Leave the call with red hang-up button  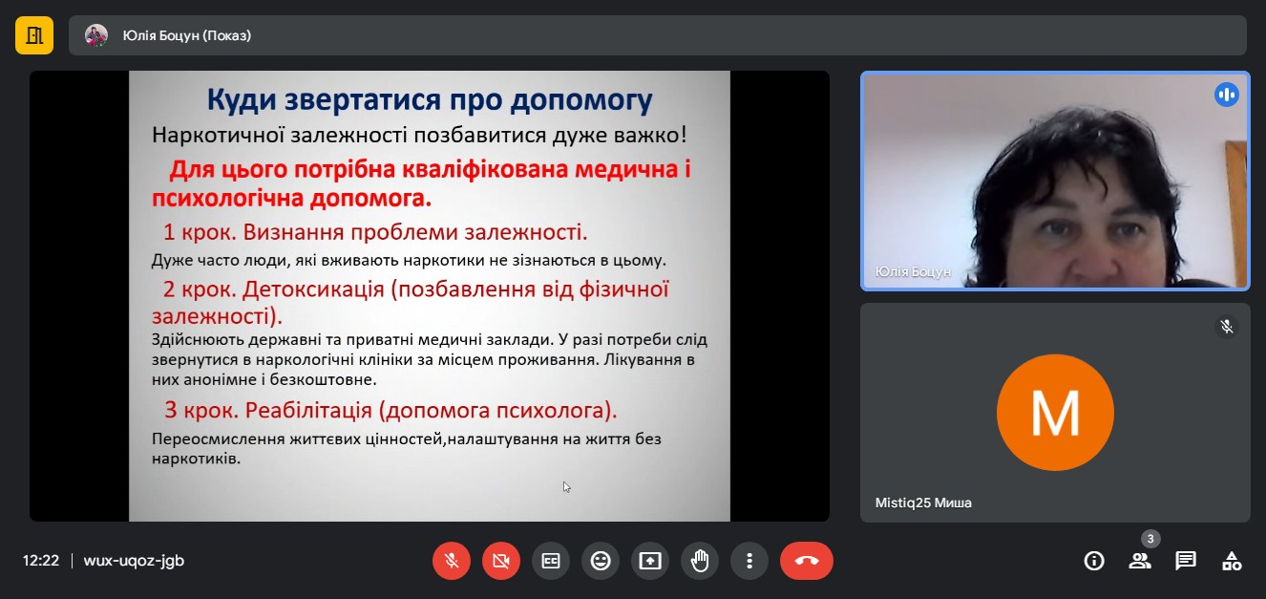click(x=806, y=561)
